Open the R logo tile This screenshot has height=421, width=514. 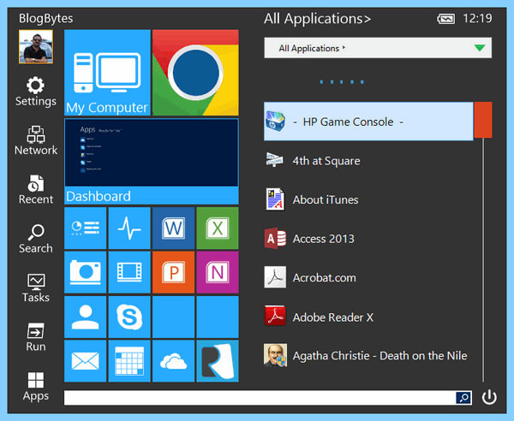pos(218,361)
